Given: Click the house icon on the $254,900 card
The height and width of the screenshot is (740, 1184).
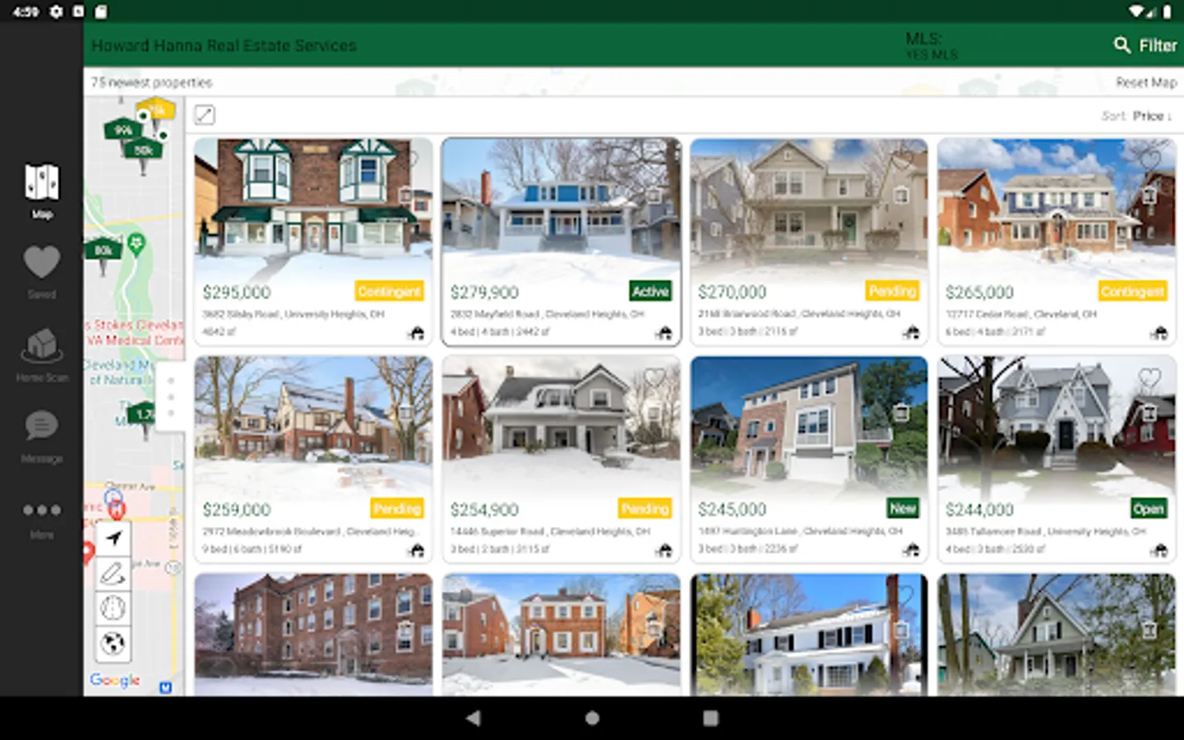Looking at the screenshot, I should (664, 550).
